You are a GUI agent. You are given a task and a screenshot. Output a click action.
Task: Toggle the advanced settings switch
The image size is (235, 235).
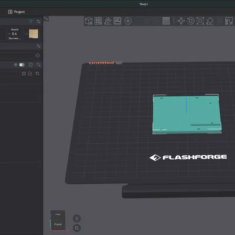click(x=22, y=65)
